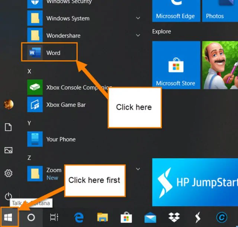The image size is (238, 227).
Task: Open Your Phone app
Action: click(x=35, y=139)
